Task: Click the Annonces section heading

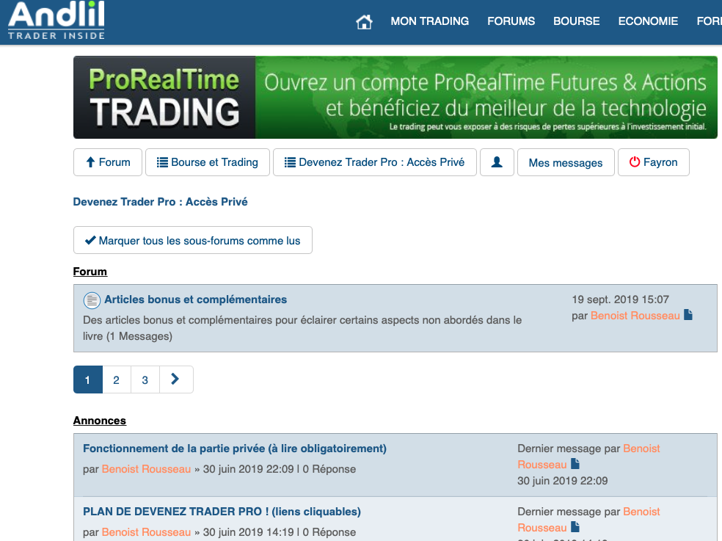Action: (100, 421)
